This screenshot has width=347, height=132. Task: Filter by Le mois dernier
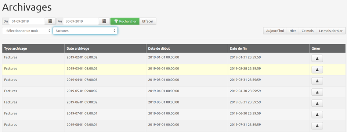331,31
